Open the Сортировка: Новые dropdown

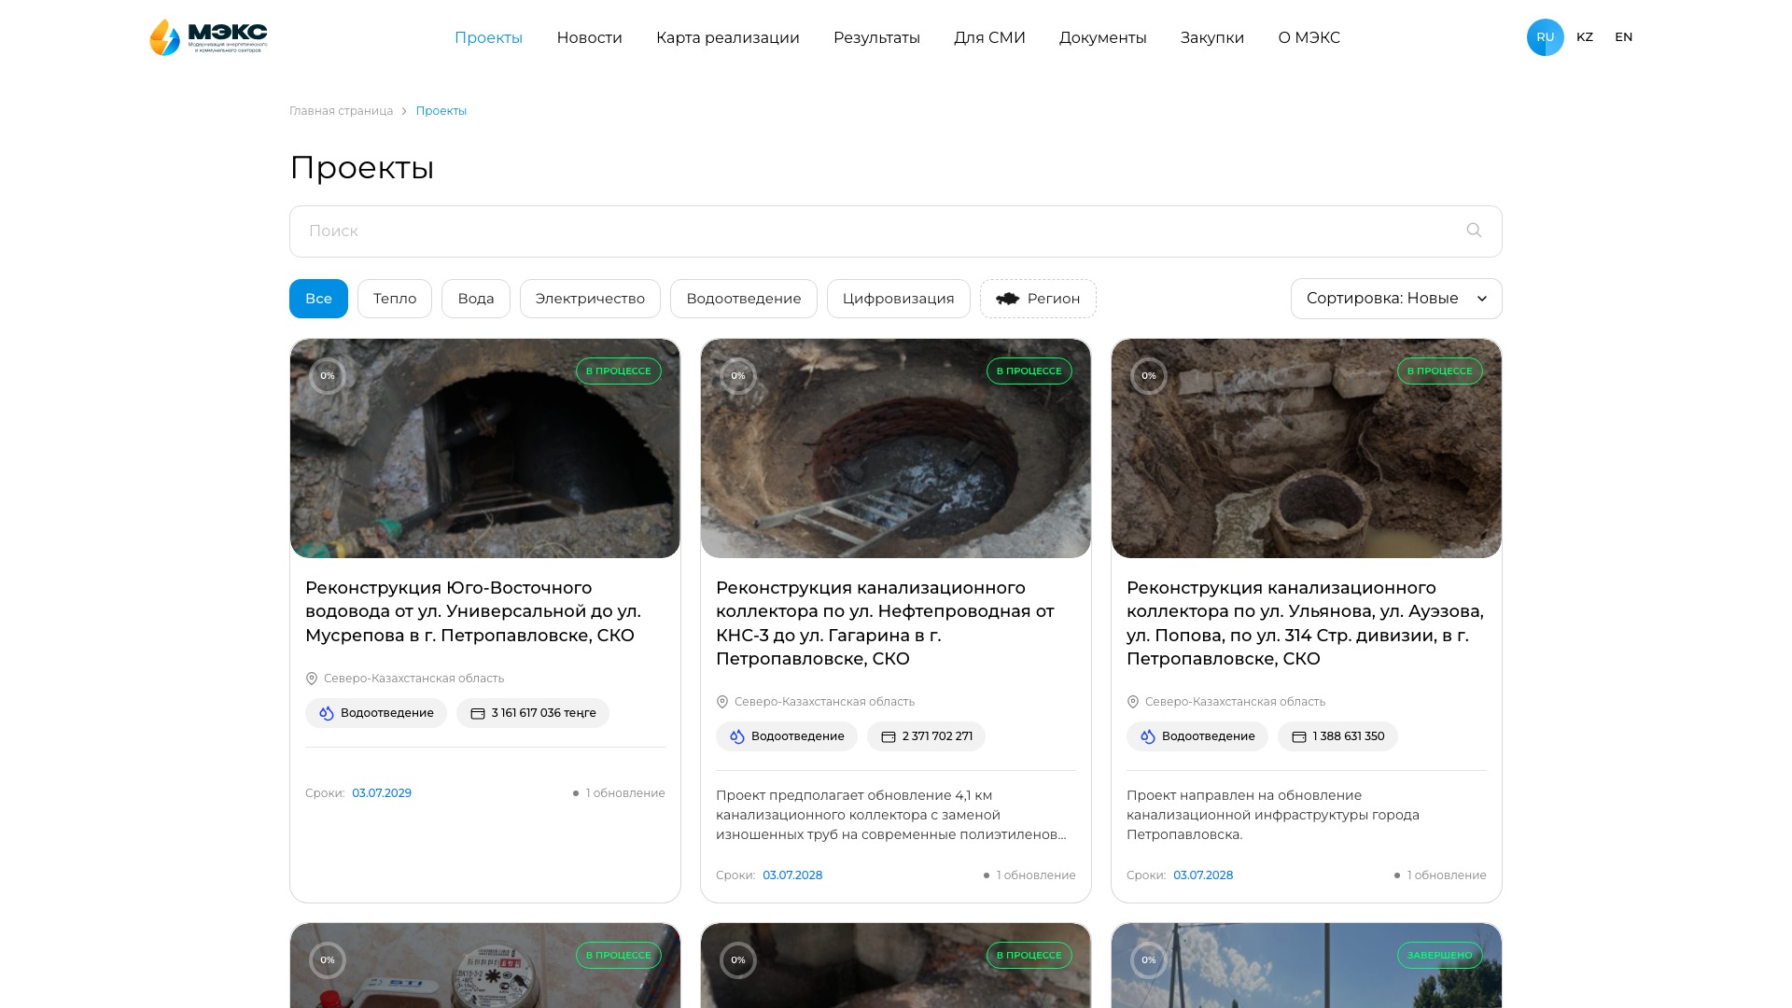coord(1396,299)
